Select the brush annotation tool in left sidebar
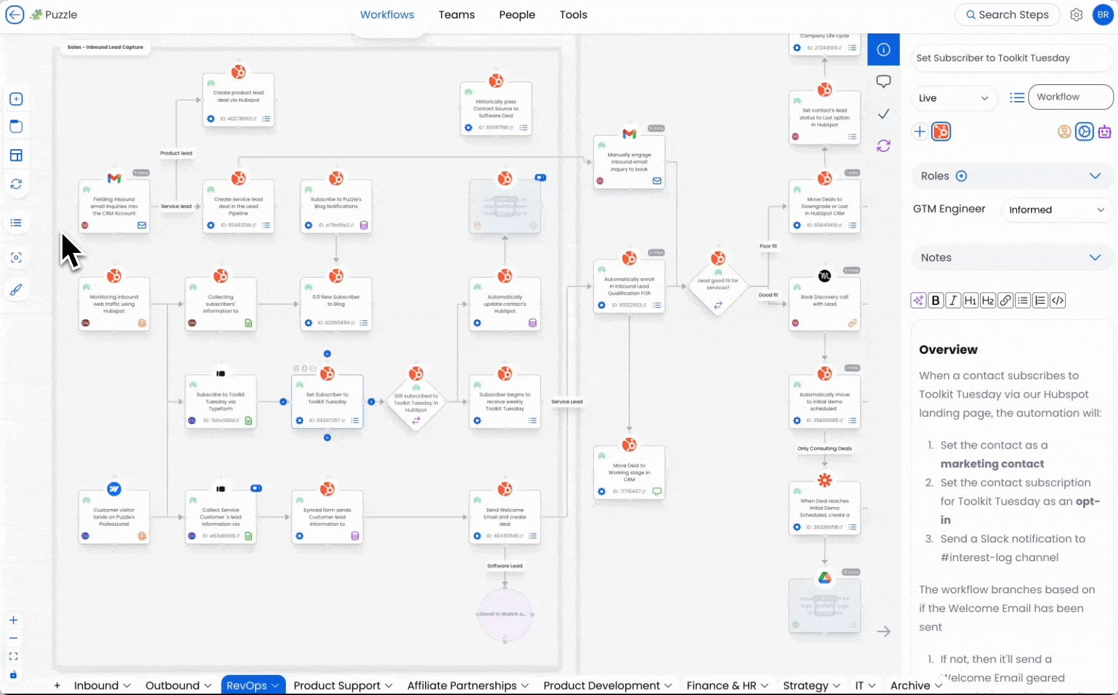 coord(16,290)
